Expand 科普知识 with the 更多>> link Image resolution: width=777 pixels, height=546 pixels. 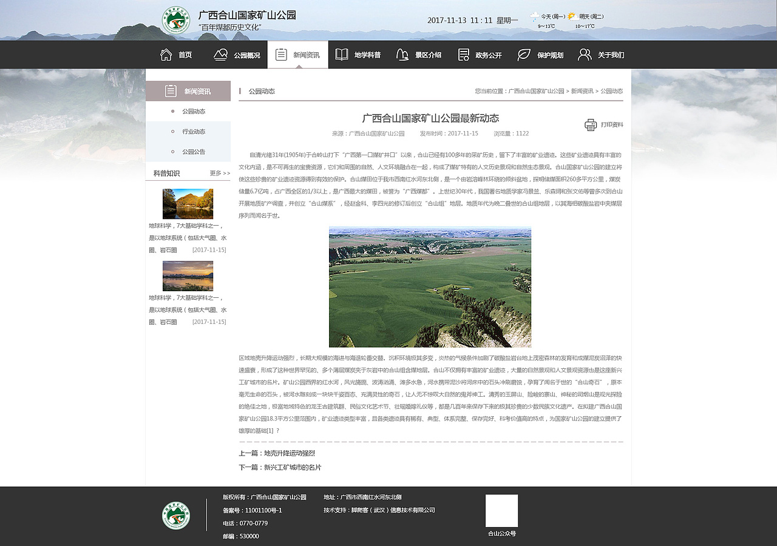[221, 172]
